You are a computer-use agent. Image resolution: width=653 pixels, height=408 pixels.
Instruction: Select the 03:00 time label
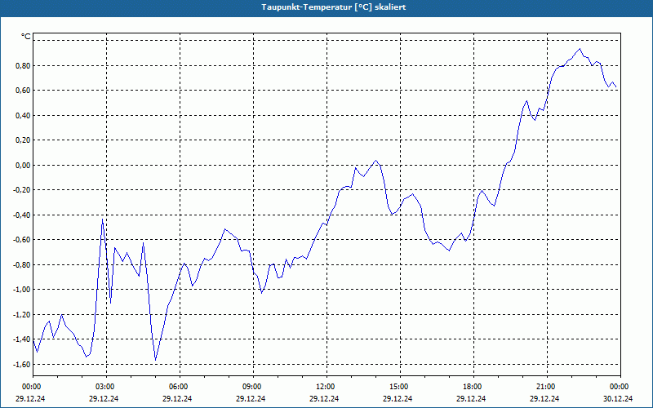tap(107, 387)
